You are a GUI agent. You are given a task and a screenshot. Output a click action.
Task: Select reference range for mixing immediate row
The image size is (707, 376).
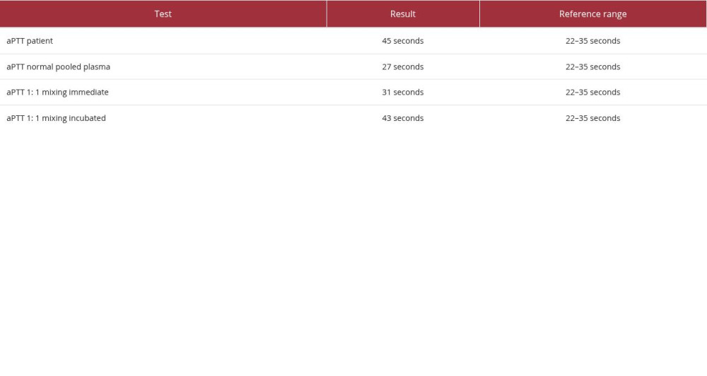(x=593, y=93)
